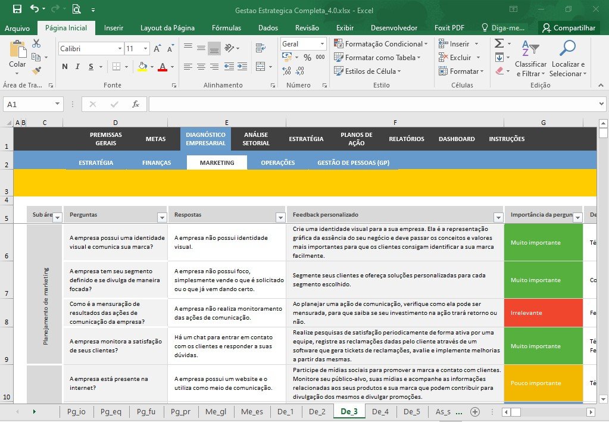Click the Increase Font Size icon

pyautogui.click(x=157, y=49)
